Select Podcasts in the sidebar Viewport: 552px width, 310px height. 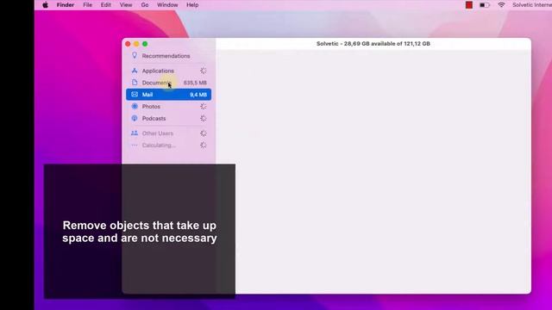pos(169,119)
